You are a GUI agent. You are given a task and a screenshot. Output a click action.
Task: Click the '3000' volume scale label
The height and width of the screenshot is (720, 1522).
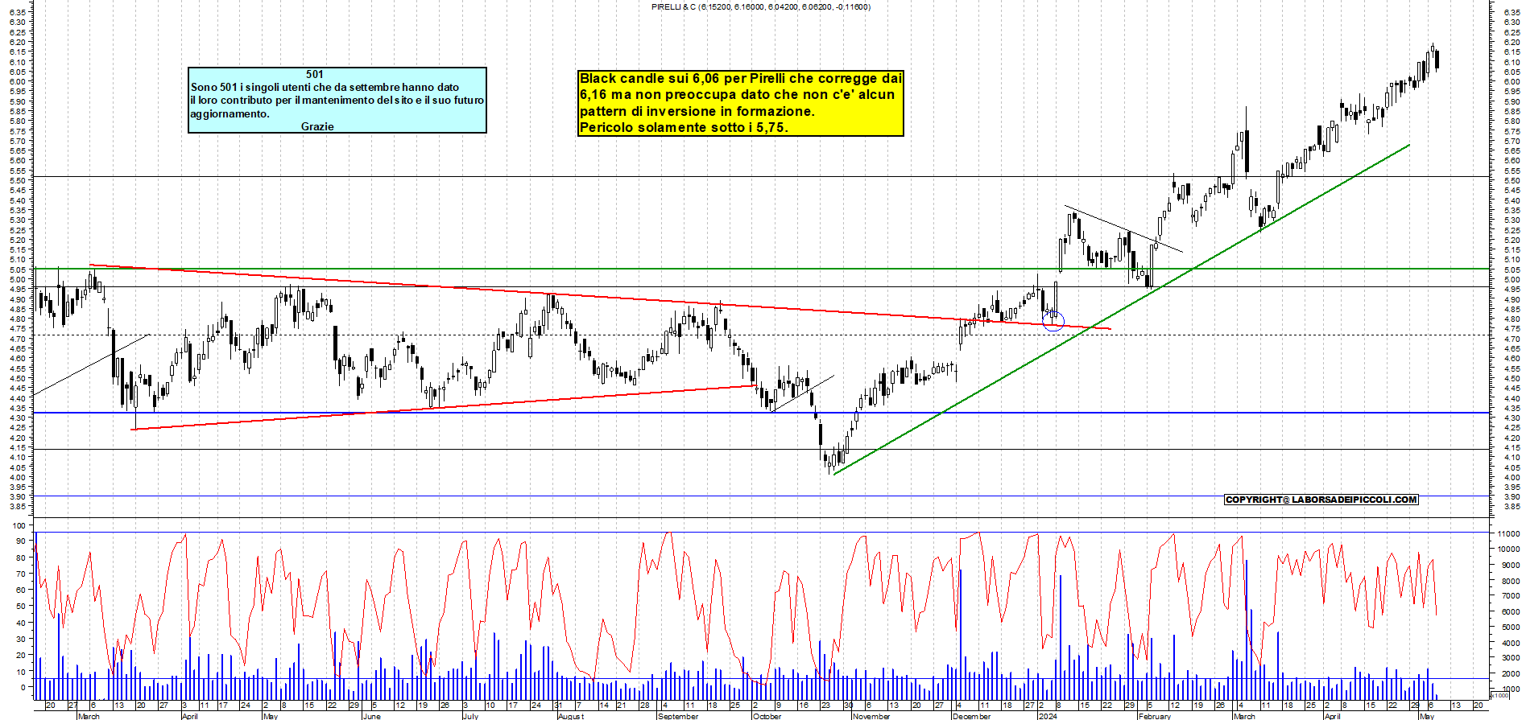(1510, 659)
